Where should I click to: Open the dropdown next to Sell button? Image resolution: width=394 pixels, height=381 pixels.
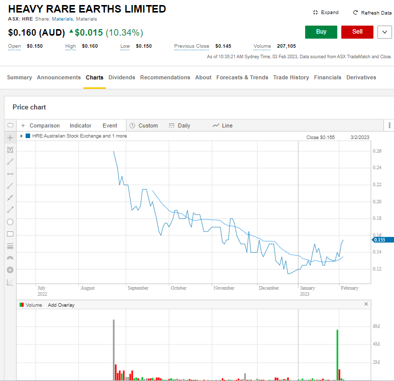(384, 32)
